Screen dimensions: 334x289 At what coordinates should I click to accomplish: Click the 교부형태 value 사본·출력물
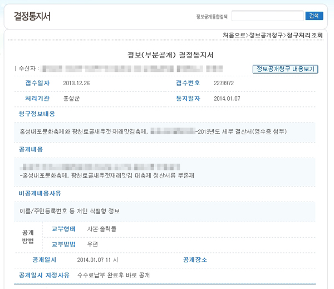click(102, 229)
